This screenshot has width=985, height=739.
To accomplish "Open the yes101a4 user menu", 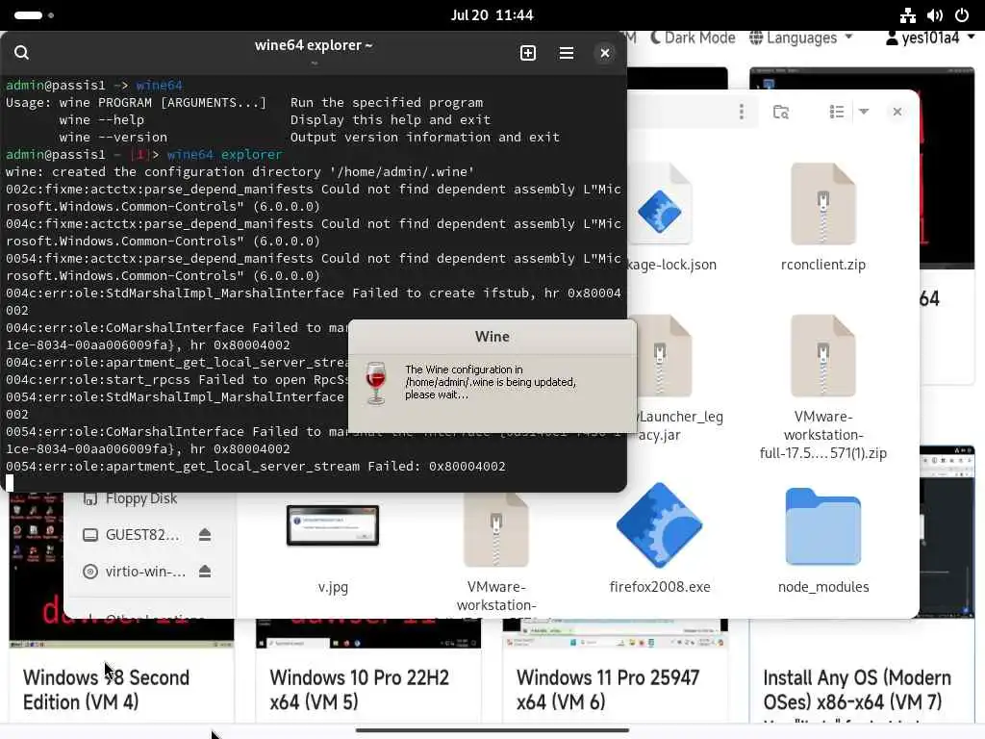I will [x=930, y=38].
